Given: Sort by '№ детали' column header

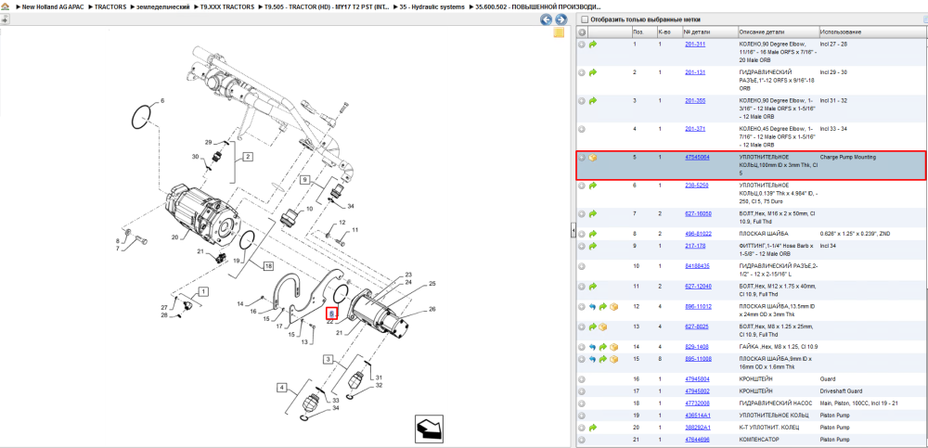Looking at the screenshot, I should (x=709, y=32).
